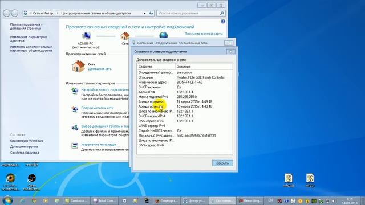Viewport: 365px width, 205px height.
Task: Click the ADMIN-PC computer icon
Action: click(86, 36)
